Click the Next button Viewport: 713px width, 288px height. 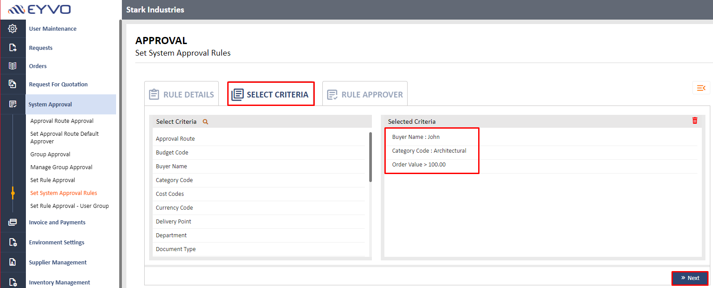click(x=690, y=278)
